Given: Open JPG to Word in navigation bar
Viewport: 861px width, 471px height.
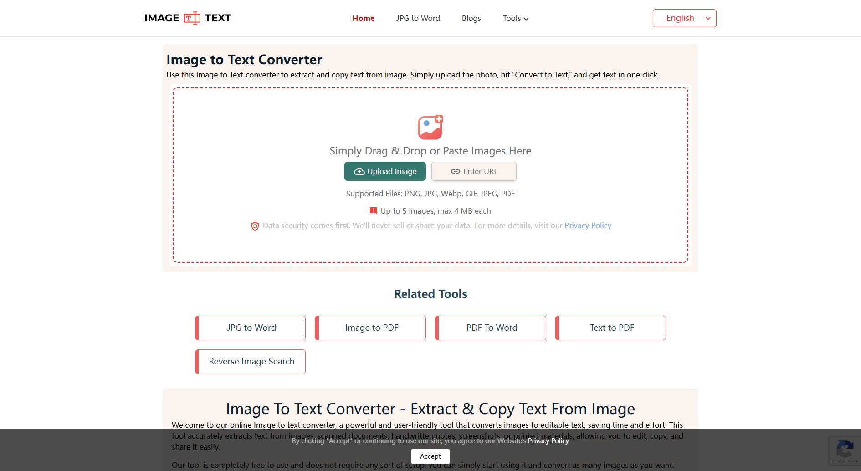Looking at the screenshot, I should 418,18.
